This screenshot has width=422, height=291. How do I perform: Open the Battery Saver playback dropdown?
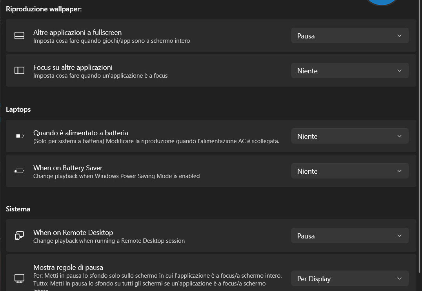349,171
